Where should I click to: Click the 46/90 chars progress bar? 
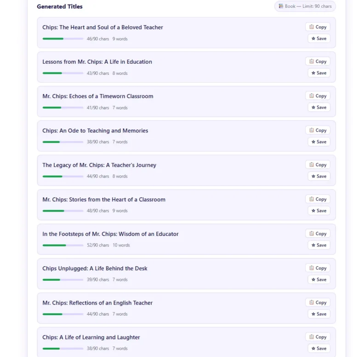(63, 39)
